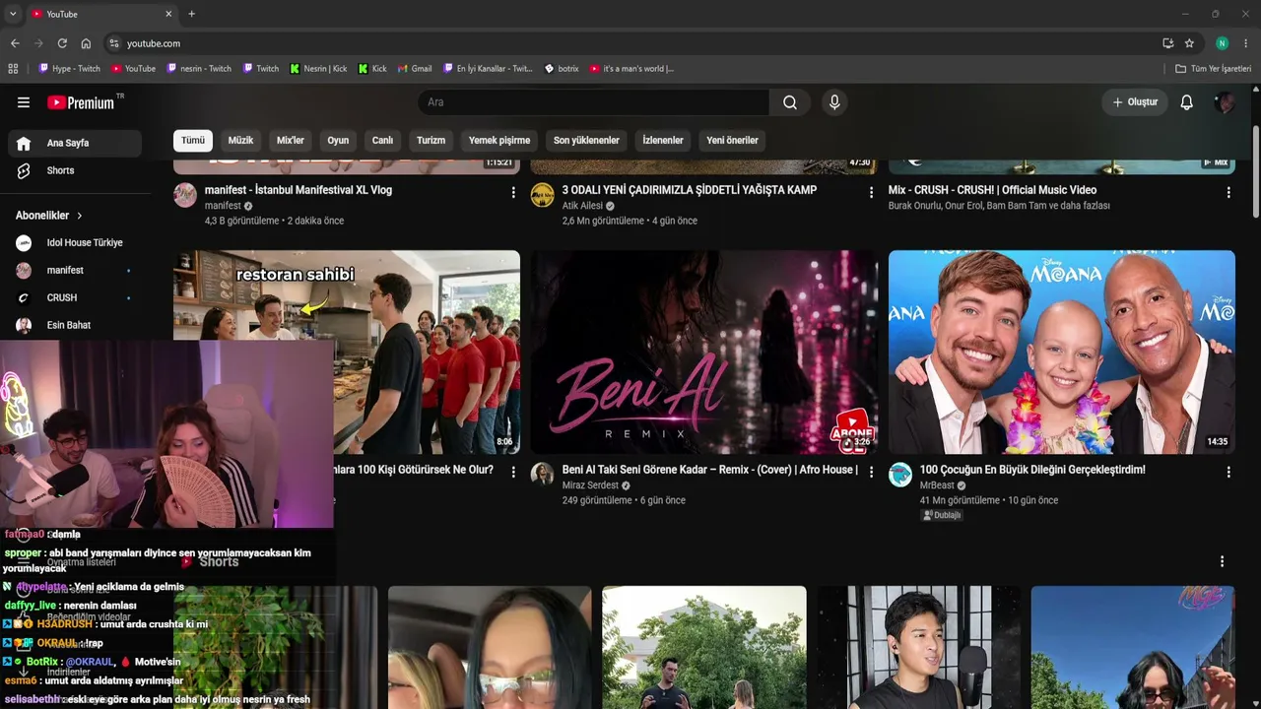View site information icon beside youtube.com
Screen dimensions: 1261x709
114,43
